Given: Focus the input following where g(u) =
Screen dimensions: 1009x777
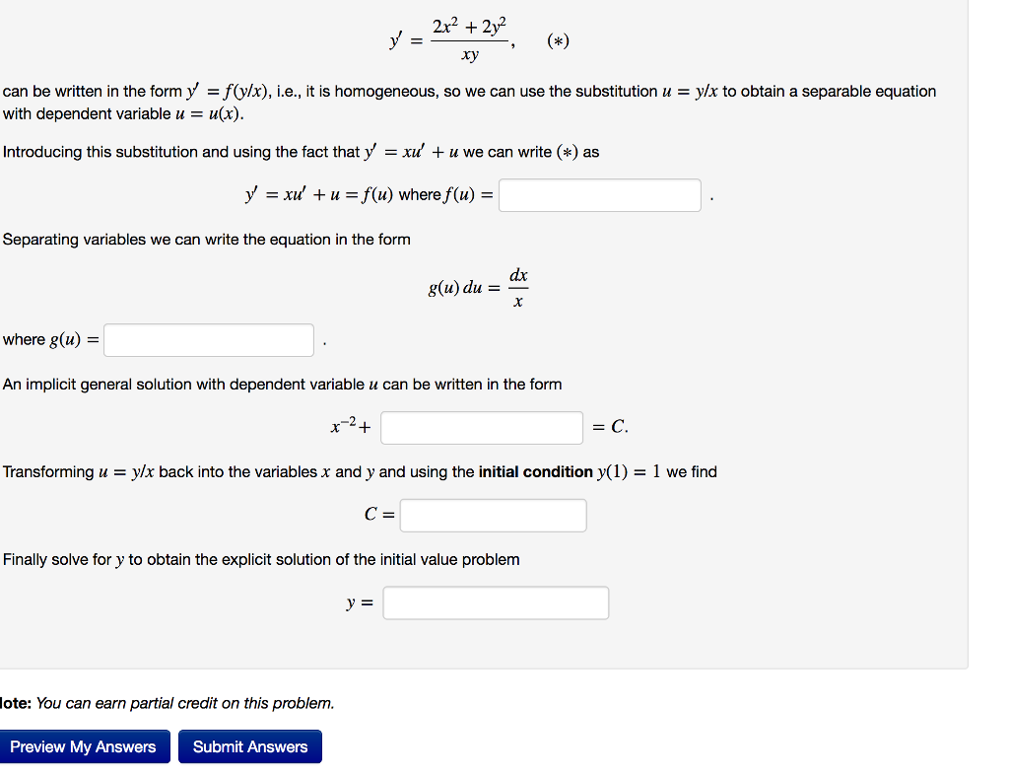Looking at the screenshot, I should pyautogui.click(x=208, y=339).
